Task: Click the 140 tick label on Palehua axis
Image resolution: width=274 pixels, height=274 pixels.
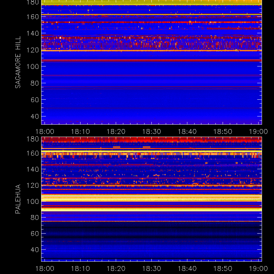Action: 33,169
